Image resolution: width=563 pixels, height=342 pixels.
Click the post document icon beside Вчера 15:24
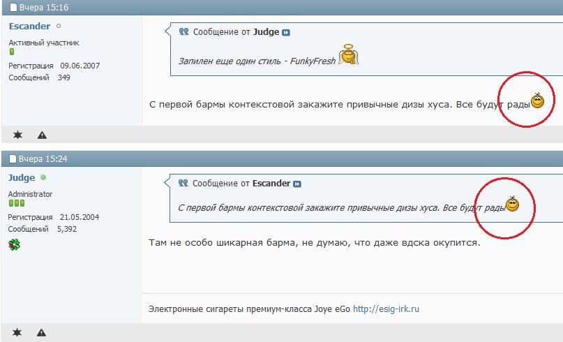[13, 159]
